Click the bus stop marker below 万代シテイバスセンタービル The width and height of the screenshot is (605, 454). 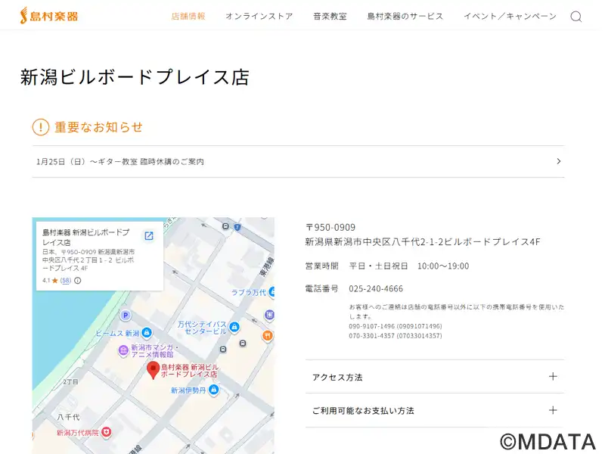click(223, 350)
